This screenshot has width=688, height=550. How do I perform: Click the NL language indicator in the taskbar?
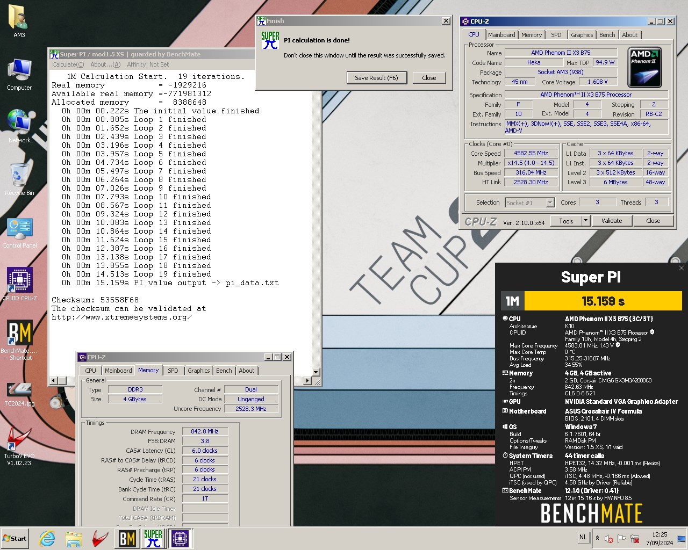[583, 537]
